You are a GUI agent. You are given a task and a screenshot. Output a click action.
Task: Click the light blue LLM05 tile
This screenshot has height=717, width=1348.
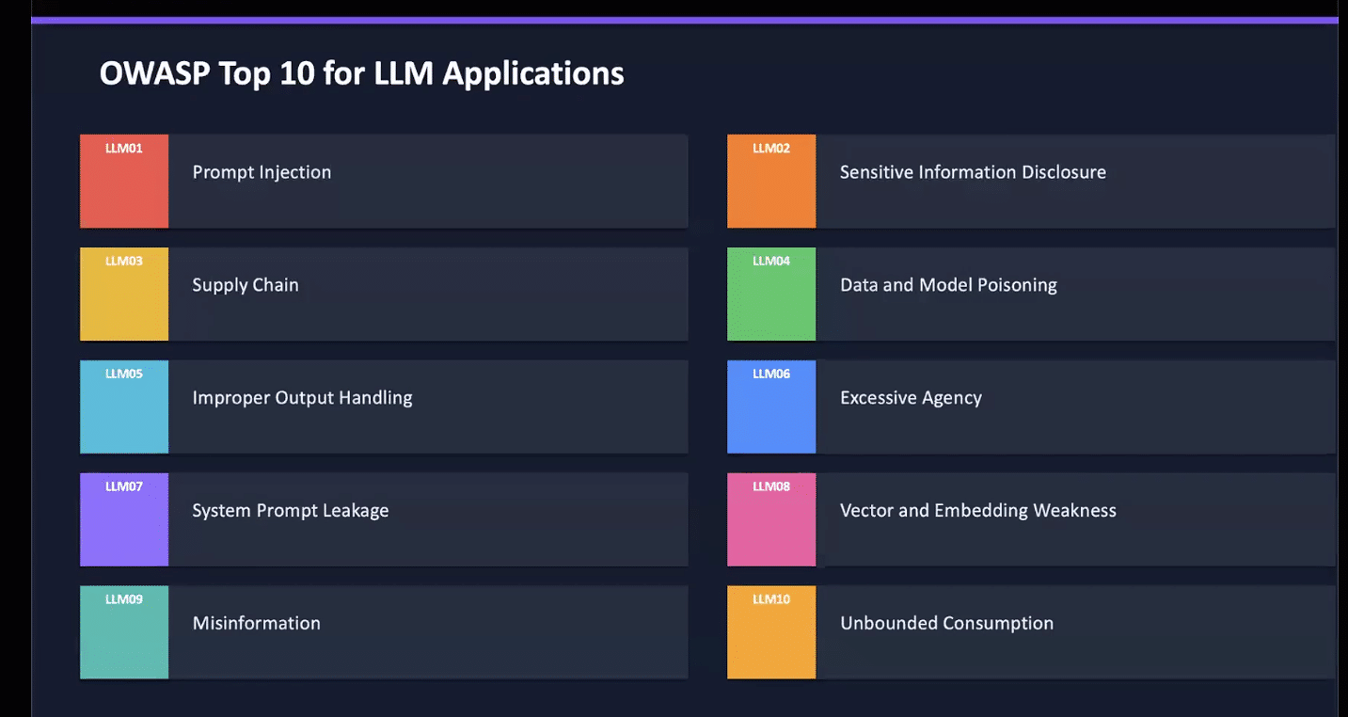coord(124,406)
